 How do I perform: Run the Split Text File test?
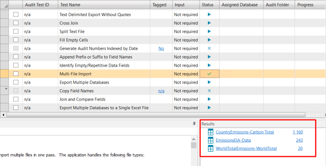pos(209,31)
